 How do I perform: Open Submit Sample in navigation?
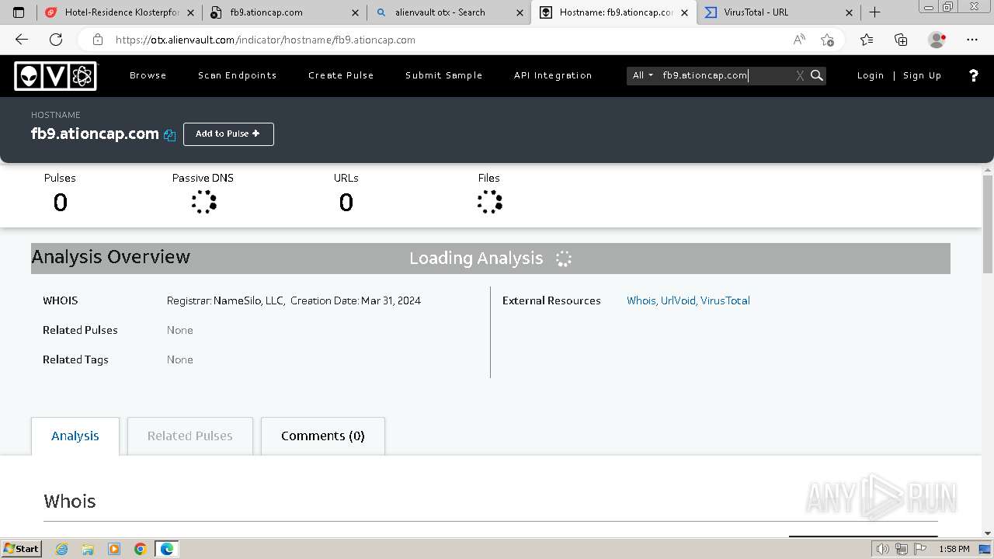[444, 75]
